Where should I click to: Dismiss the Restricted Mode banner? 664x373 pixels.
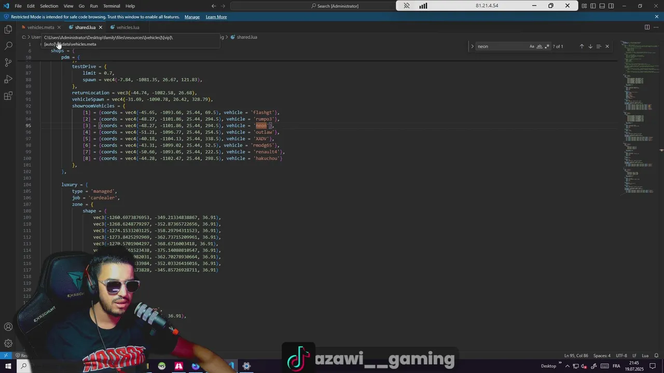(657, 17)
